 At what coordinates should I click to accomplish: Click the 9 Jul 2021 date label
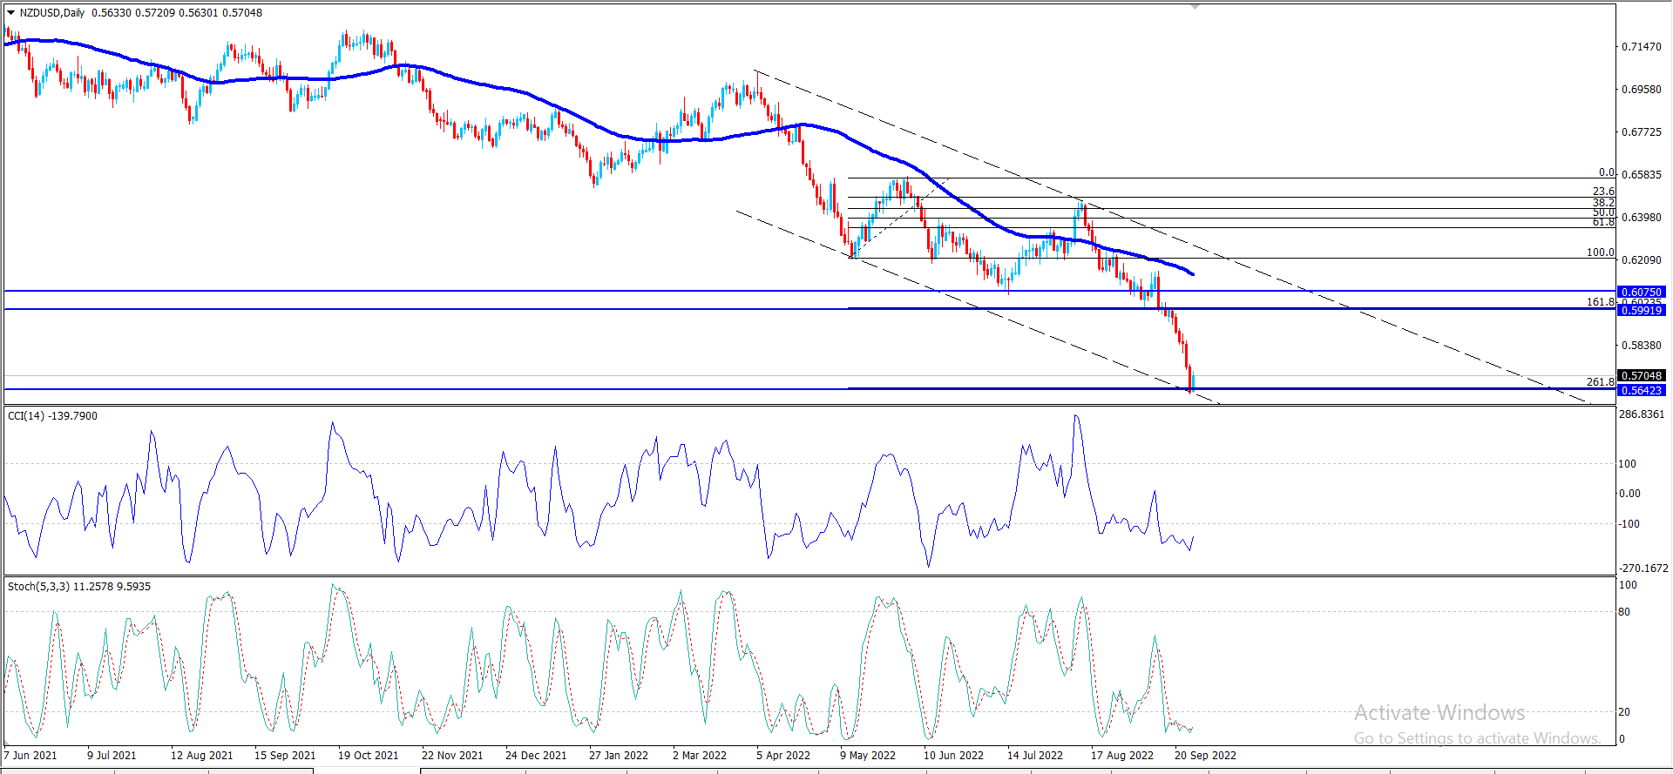tap(112, 756)
